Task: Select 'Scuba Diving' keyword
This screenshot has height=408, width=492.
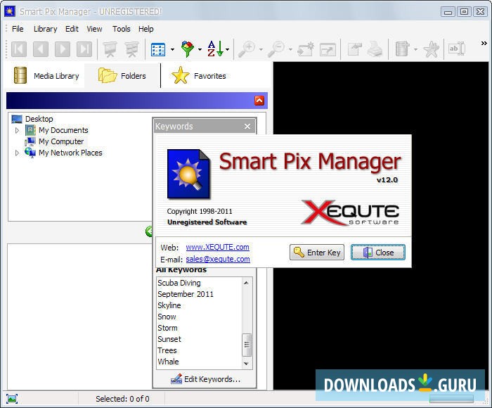Action: [x=179, y=283]
